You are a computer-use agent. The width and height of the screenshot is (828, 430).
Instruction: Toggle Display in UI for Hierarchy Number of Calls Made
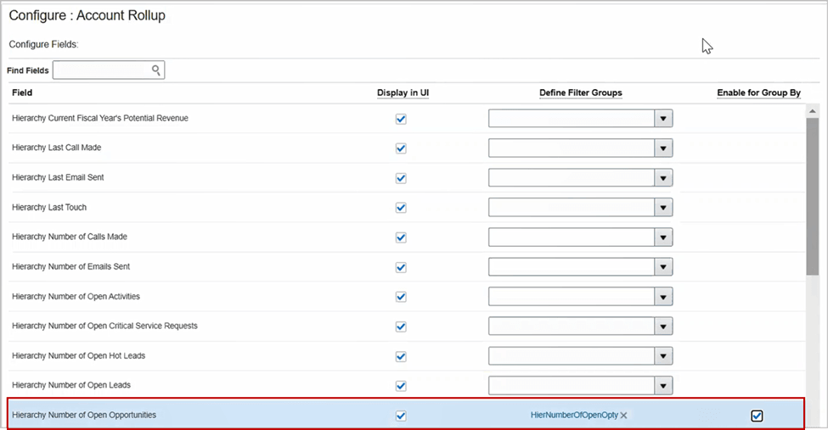click(x=401, y=237)
